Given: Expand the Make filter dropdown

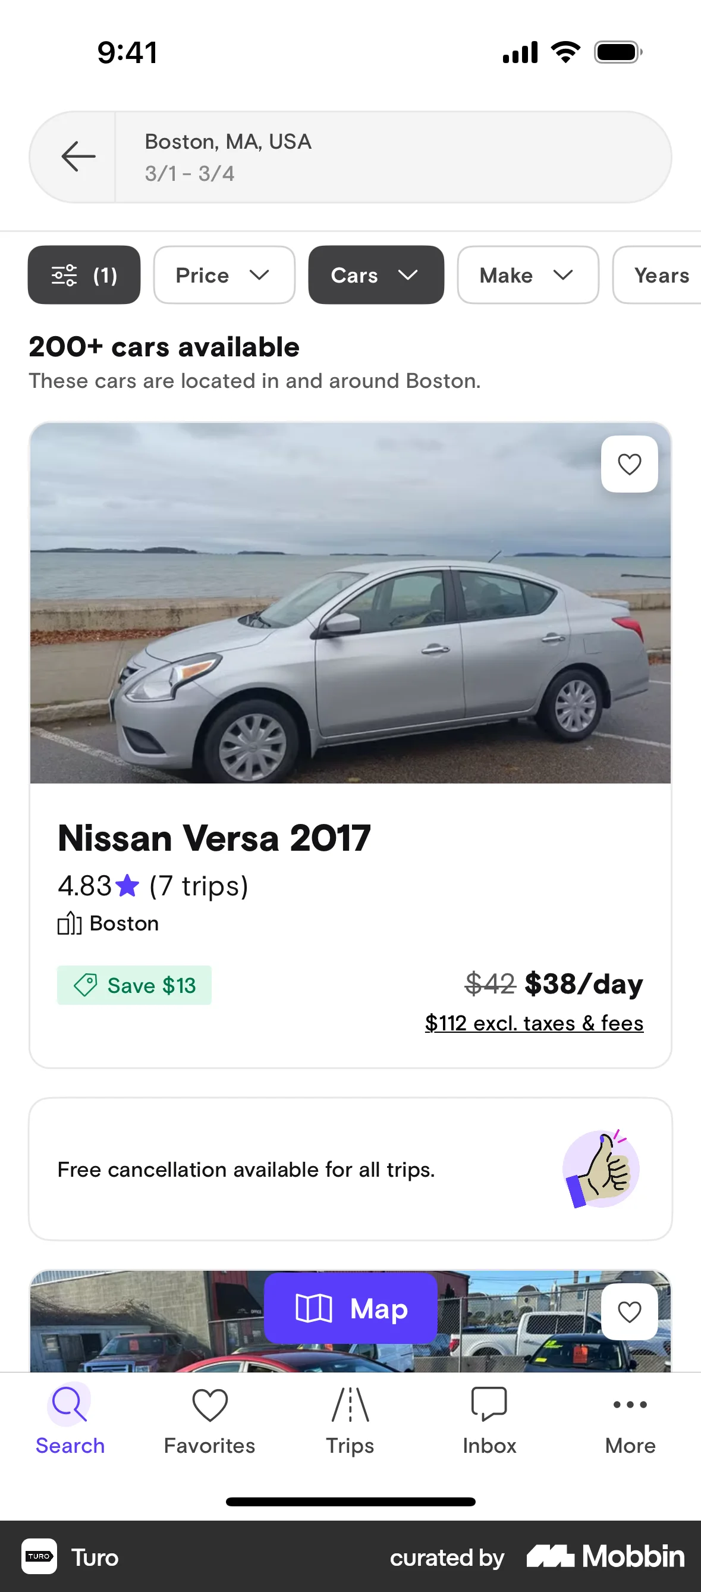Looking at the screenshot, I should coord(527,275).
